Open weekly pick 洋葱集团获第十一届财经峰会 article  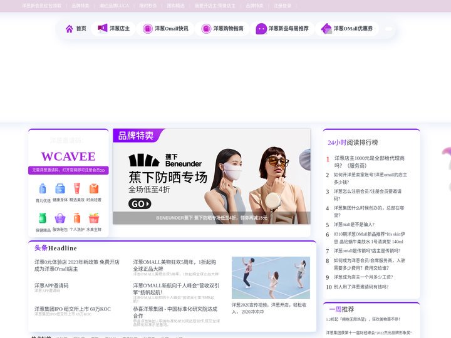point(369,333)
